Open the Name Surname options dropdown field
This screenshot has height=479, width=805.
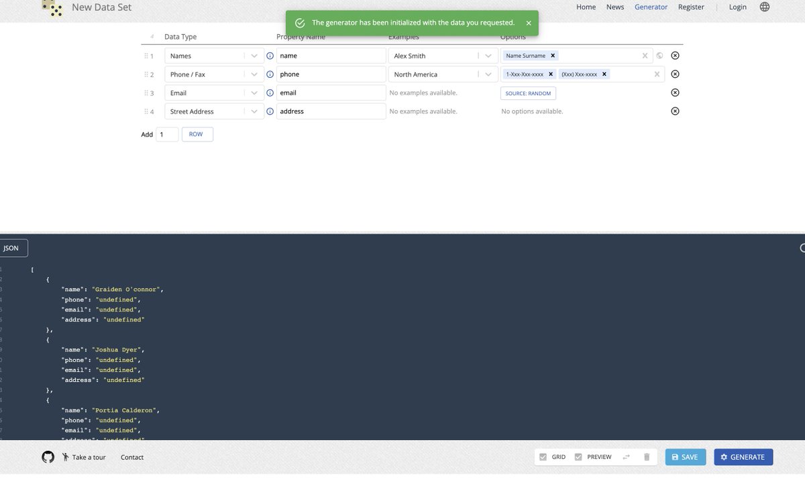tap(576, 56)
